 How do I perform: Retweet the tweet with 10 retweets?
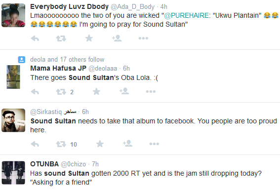(x=61, y=144)
